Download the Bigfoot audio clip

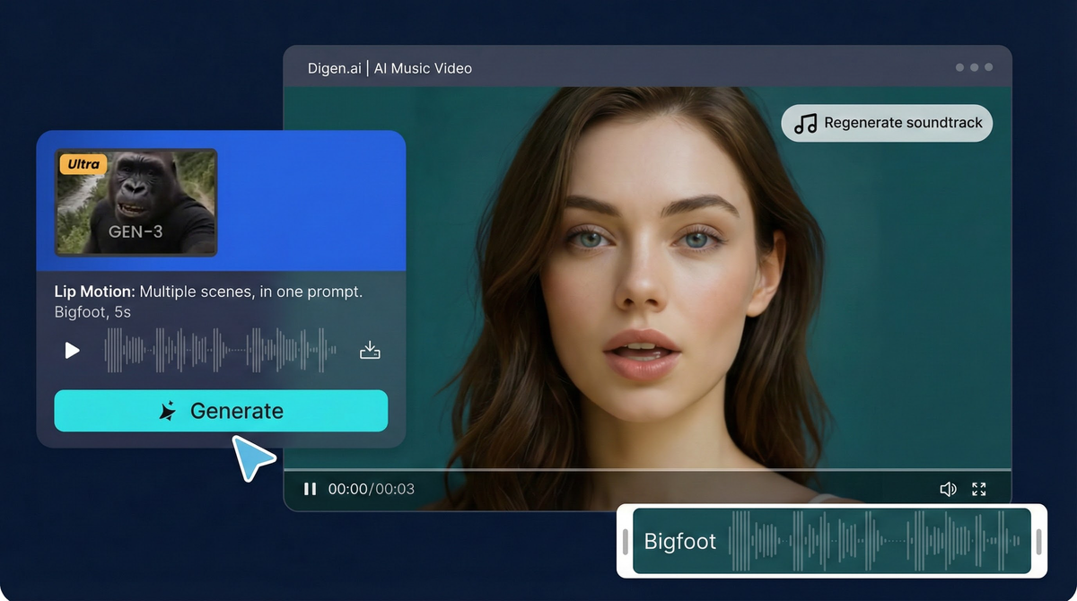[370, 350]
